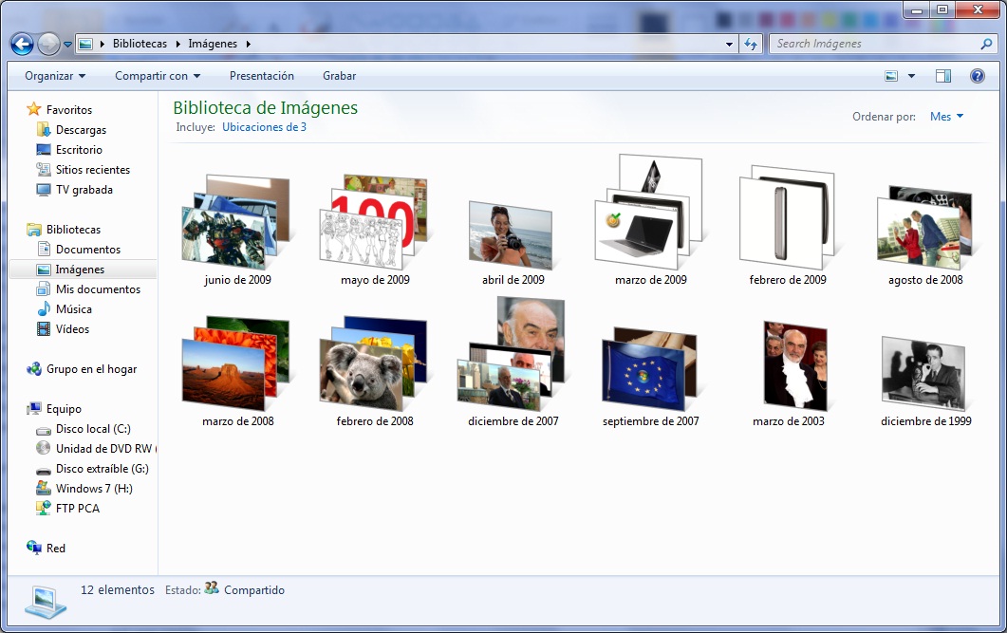Viewport: 1007px width, 633px height.
Task: Open the Compartir con dropdown
Action: [158, 76]
